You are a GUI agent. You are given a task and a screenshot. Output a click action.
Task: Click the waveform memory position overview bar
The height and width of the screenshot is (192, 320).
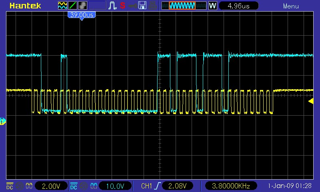184,6
